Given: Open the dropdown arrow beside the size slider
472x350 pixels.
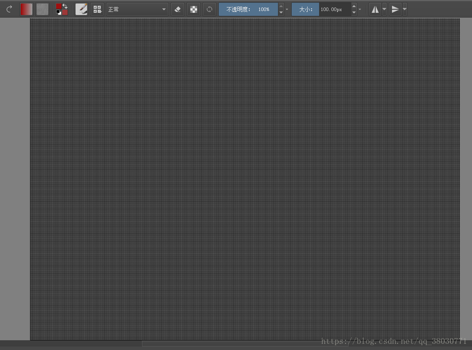Looking at the screenshot, I should [360, 9].
